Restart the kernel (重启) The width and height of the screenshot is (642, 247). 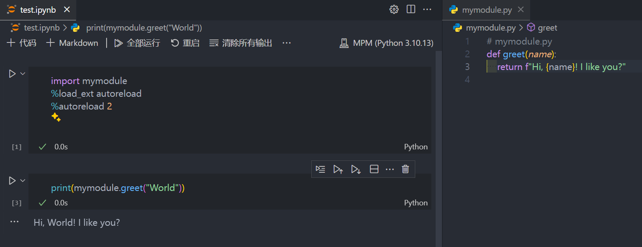(x=185, y=42)
